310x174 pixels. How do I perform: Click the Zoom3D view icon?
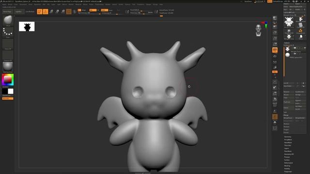[x=275, y=93]
